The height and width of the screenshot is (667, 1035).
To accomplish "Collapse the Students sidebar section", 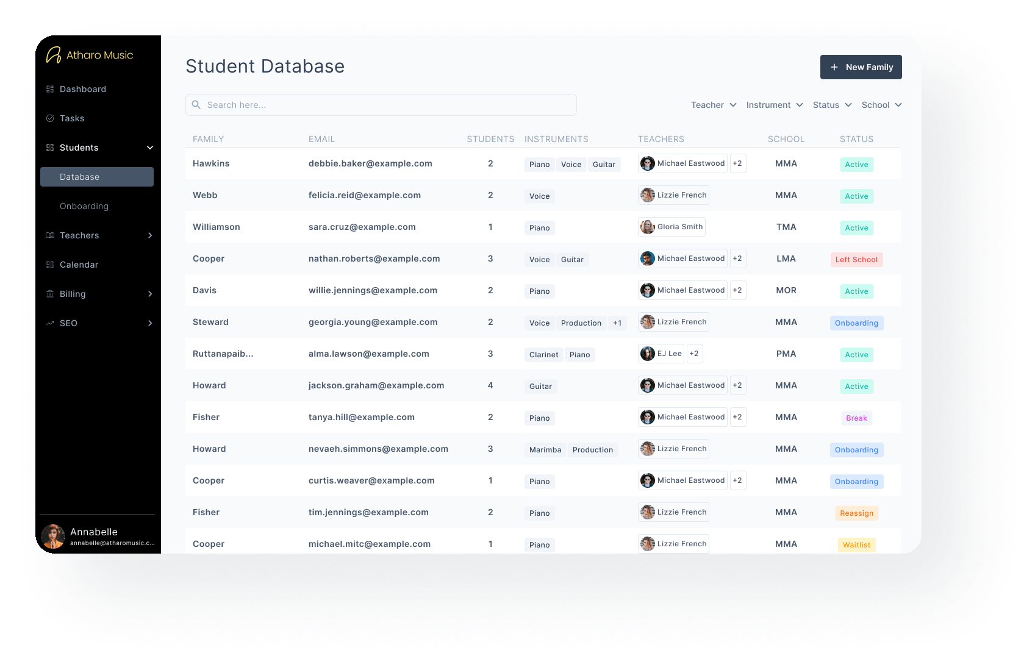I will [x=150, y=148].
